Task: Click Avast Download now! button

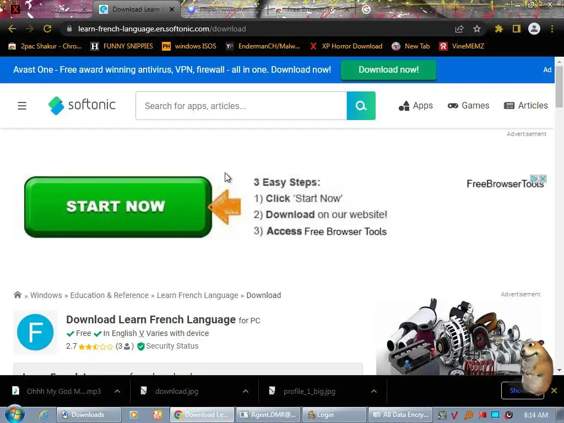Action: 388,70
